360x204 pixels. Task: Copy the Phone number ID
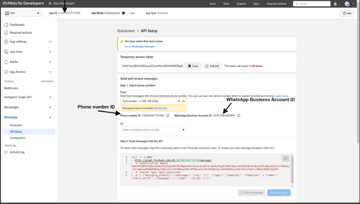pos(168,115)
